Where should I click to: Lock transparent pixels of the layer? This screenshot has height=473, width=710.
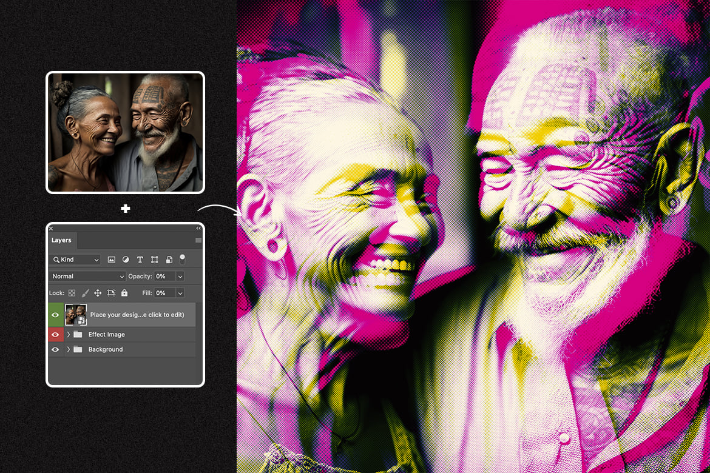coord(72,294)
